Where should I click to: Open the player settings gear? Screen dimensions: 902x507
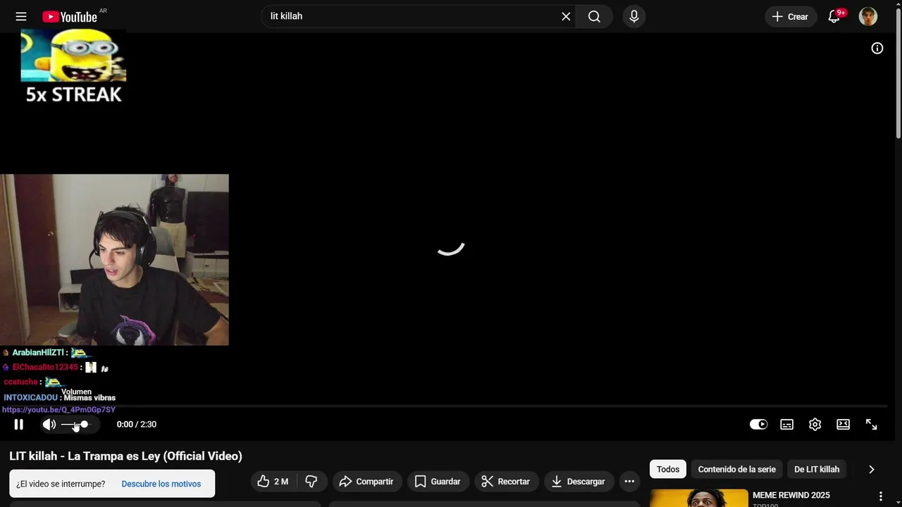(815, 424)
